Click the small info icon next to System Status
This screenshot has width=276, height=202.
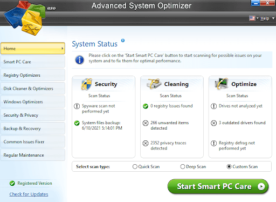[123, 41]
